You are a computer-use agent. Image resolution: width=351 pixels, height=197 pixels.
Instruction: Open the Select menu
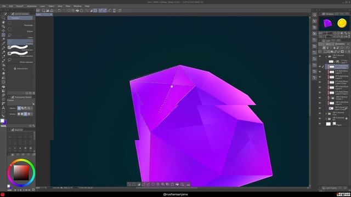click(51, 6)
